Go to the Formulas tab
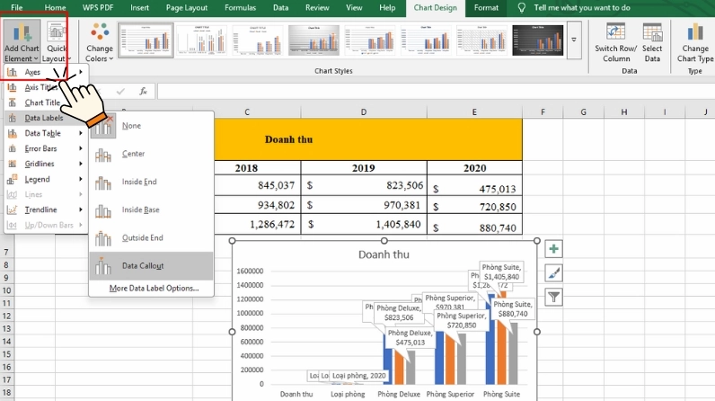Image resolution: width=715 pixels, height=401 pixels. 241,8
